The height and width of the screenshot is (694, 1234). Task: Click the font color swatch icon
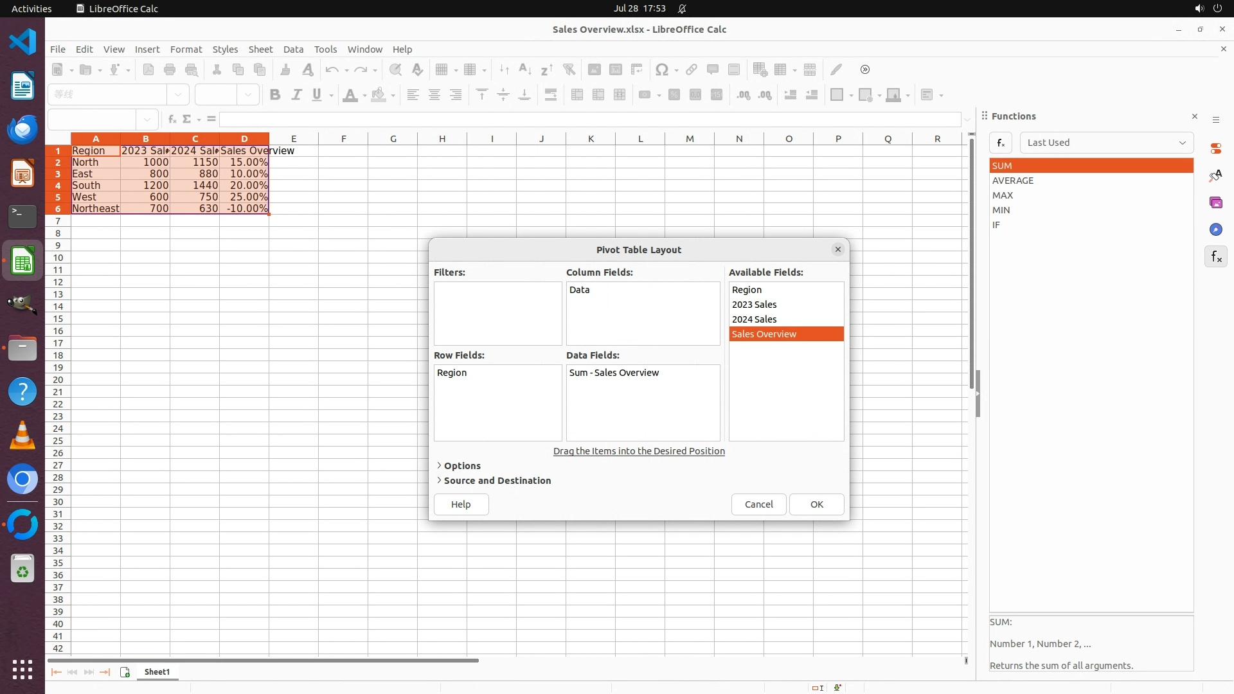tap(350, 95)
